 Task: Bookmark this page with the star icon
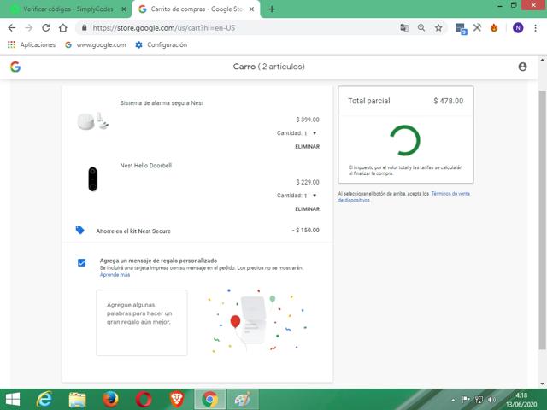pos(438,28)
